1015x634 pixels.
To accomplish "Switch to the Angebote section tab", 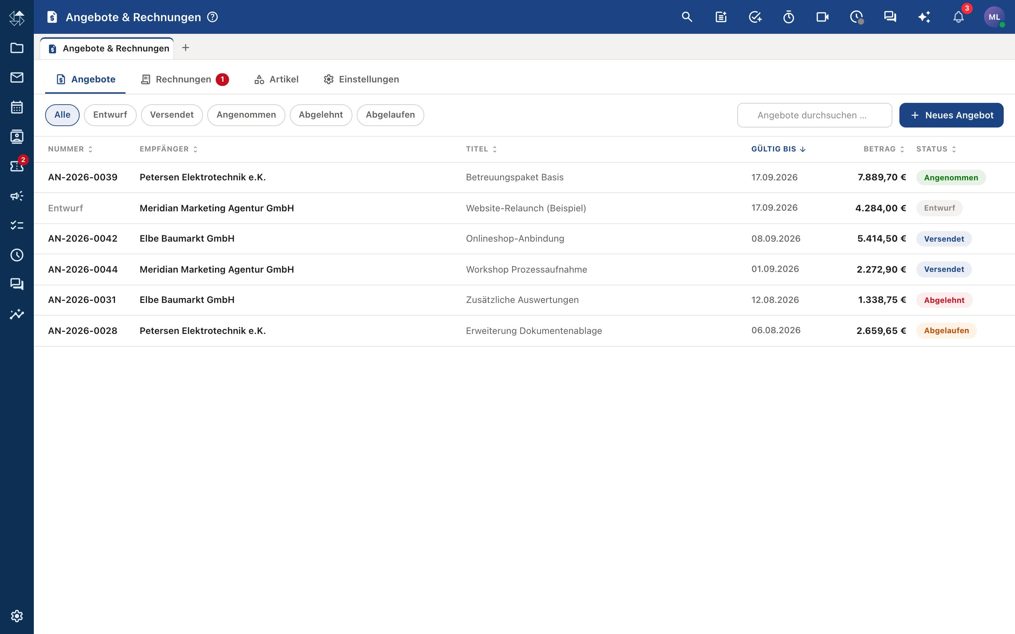I will coord(86,79).
